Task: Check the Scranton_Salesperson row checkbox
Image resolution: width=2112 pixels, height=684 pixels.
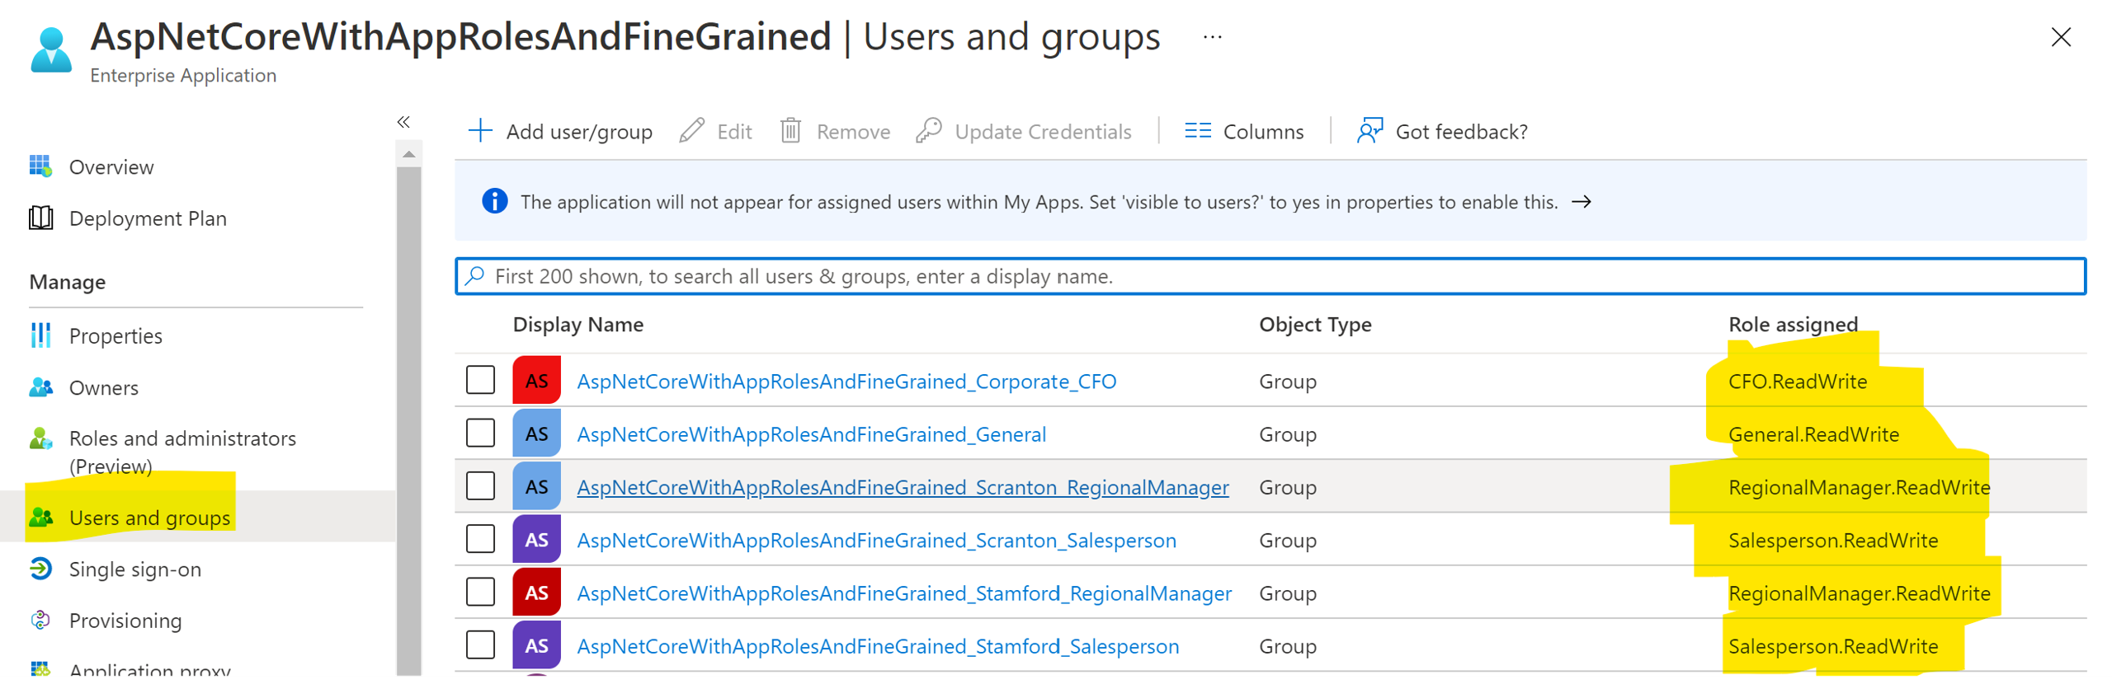Action: (x=480, y=540)
